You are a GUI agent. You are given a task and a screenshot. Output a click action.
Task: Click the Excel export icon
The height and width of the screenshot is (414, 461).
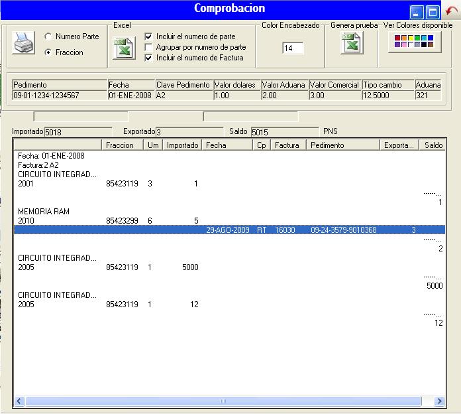[x=124, y=48]
